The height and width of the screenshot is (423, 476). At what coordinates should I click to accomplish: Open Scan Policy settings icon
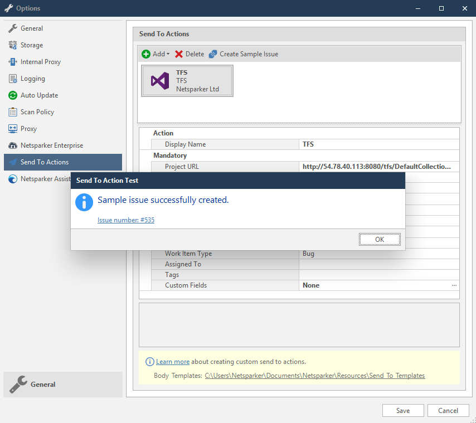[x=12, y=111]
